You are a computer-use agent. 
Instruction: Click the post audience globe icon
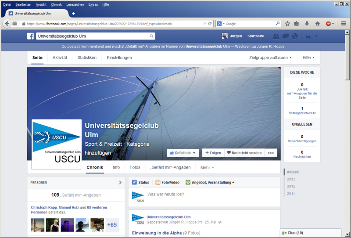click(220, 222)
